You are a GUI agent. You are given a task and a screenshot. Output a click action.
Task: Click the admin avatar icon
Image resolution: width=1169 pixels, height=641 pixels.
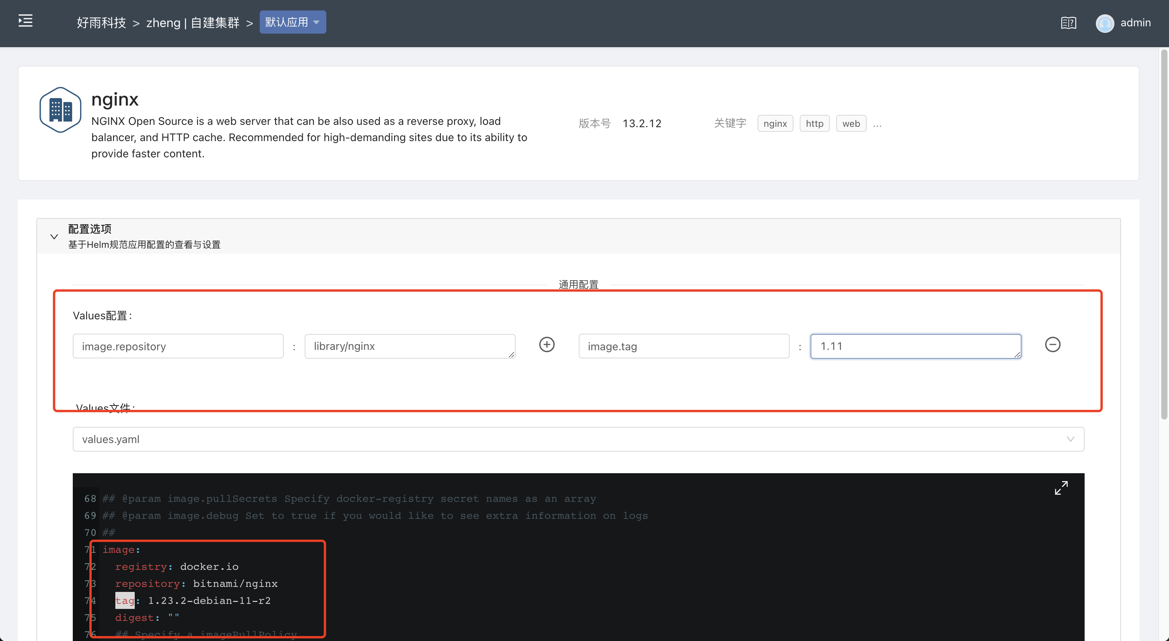1105,23
